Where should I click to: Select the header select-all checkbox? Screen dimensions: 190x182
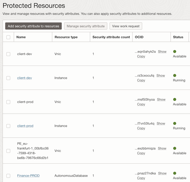(8, 37)
